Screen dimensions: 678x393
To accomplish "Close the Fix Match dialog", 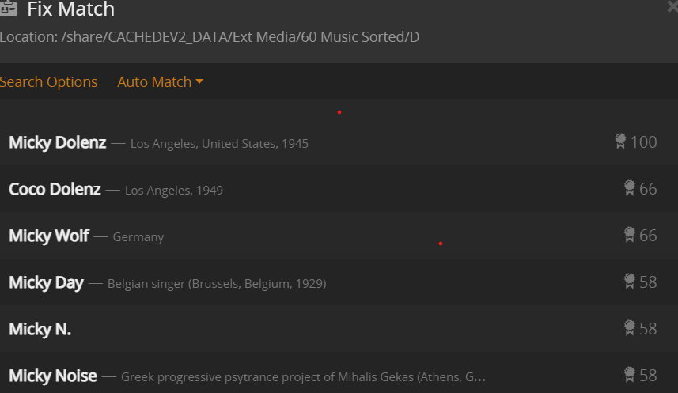I will (672, 7).
